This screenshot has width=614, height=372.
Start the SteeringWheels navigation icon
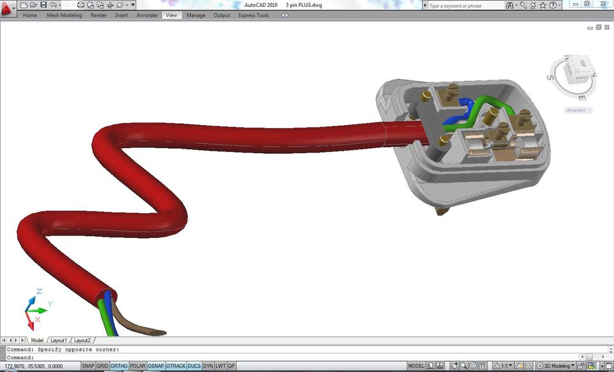point(473,366)
